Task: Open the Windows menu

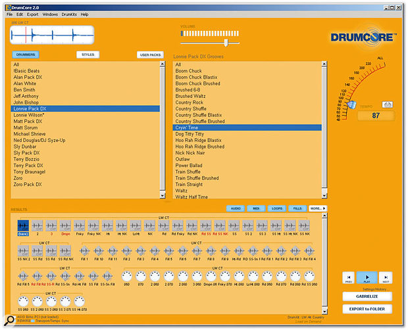Action: click(50, 14)
